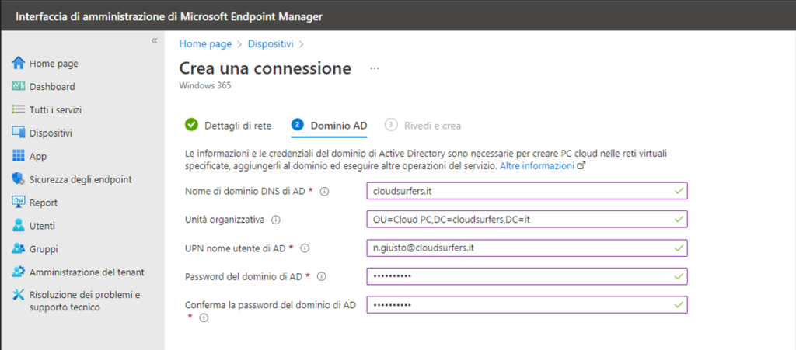
Task: Open Utenti in the sidebar
Action: [33, 226]
